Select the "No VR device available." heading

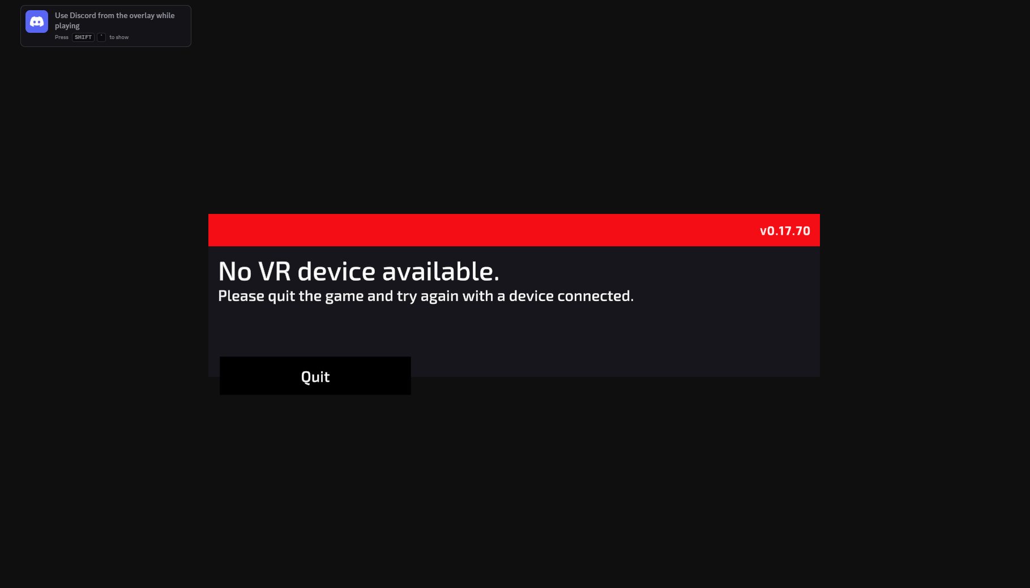click(x=359, y=271)
